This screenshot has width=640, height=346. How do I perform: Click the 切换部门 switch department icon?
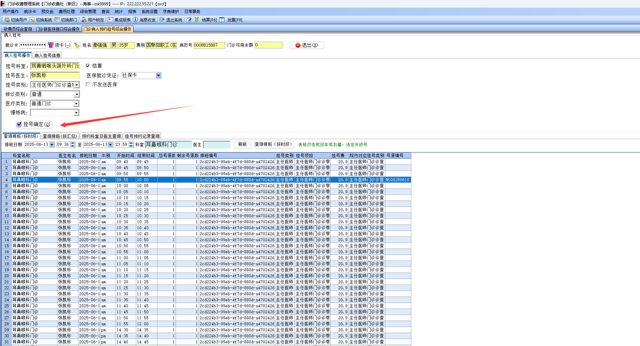pyautogui.click(x=57, y=20)
